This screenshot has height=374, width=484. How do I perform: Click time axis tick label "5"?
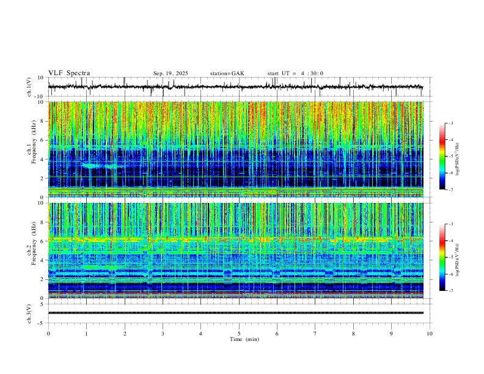[239, 334]
